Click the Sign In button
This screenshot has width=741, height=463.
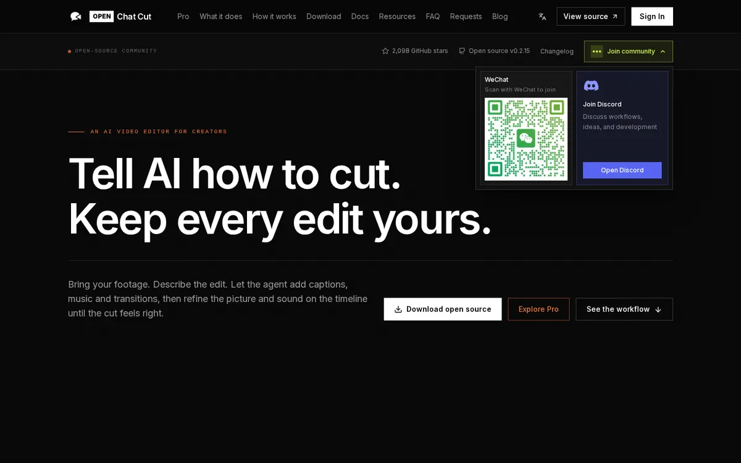(x=652, y=17)
